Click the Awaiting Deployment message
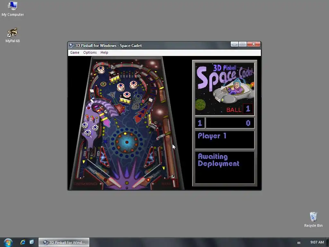The height and width of the screenshot is (247, 329). click(x=218, y=160)
